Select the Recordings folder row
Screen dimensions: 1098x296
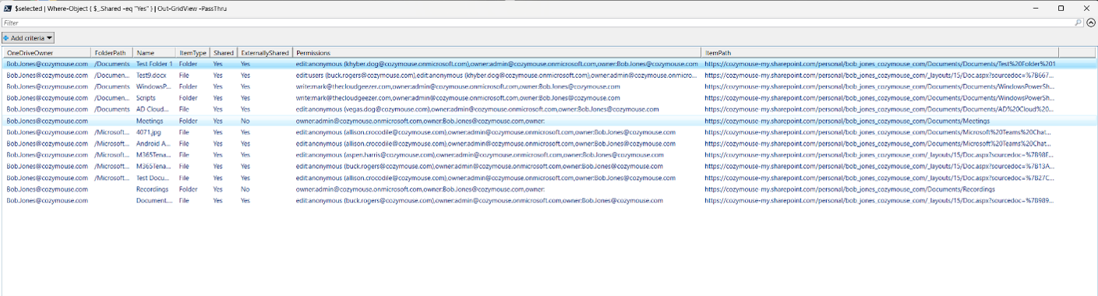pos(549,189)
